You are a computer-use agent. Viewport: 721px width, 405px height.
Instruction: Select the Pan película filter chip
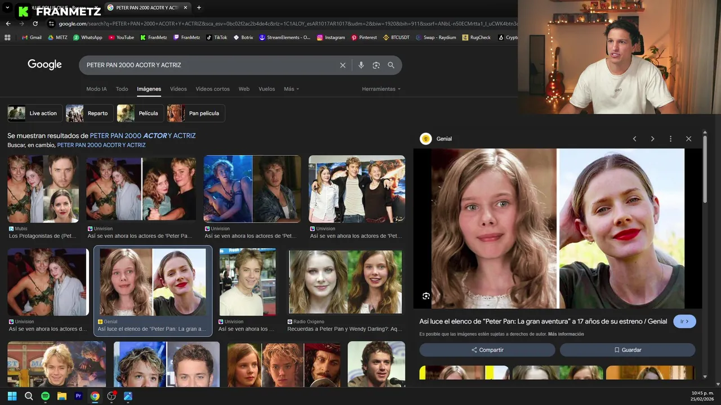coord(196,113)
